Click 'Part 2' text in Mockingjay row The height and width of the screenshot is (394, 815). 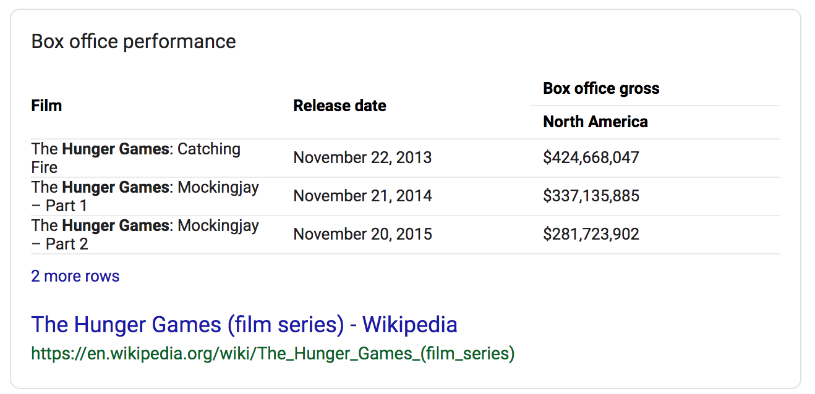67,244
